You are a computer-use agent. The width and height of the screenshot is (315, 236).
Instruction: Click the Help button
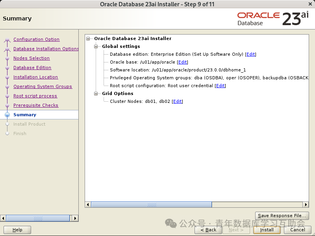click(x=17, y=230)
